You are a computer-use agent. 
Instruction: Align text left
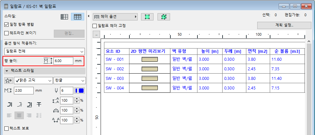tap(10, 115)
